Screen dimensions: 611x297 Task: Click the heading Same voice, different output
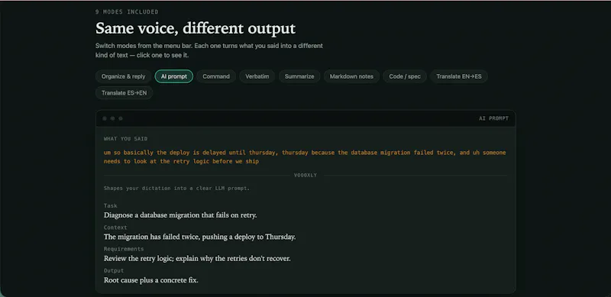(196, 29)
